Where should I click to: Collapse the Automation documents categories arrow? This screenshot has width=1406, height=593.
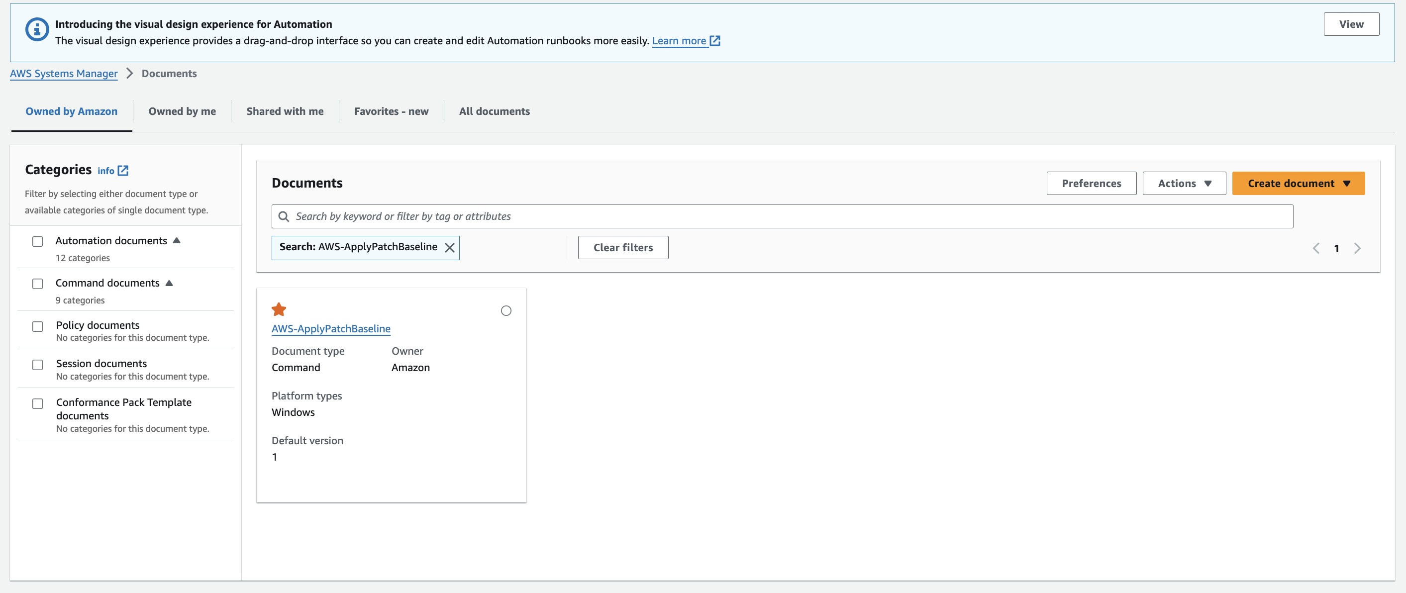[176, 241]
